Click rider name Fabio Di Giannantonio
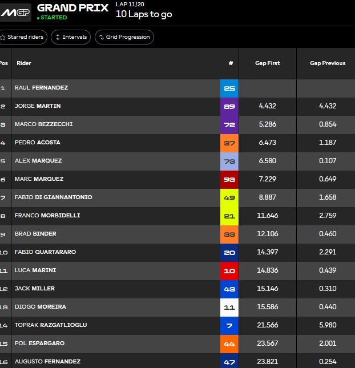This screenshot has width=355, height=368. 53,197
